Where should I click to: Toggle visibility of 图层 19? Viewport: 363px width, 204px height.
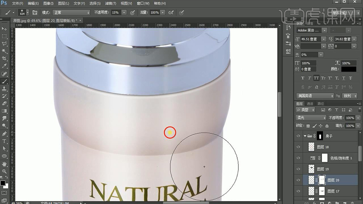298,169
